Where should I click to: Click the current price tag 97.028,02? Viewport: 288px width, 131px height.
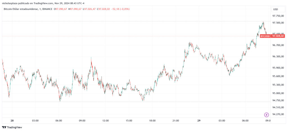pyautogui.click(x=278, y=36)
